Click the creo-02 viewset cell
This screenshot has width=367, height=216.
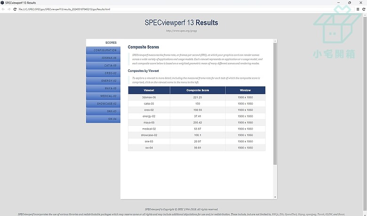pos(149,110)
